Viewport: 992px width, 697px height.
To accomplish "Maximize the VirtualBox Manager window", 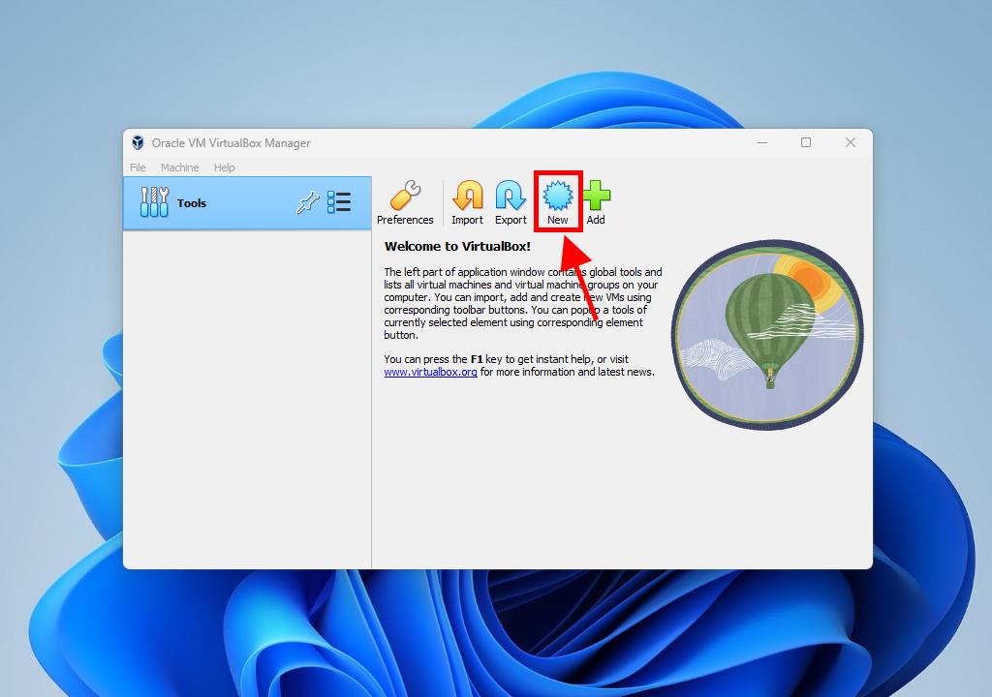I will 806,142.
